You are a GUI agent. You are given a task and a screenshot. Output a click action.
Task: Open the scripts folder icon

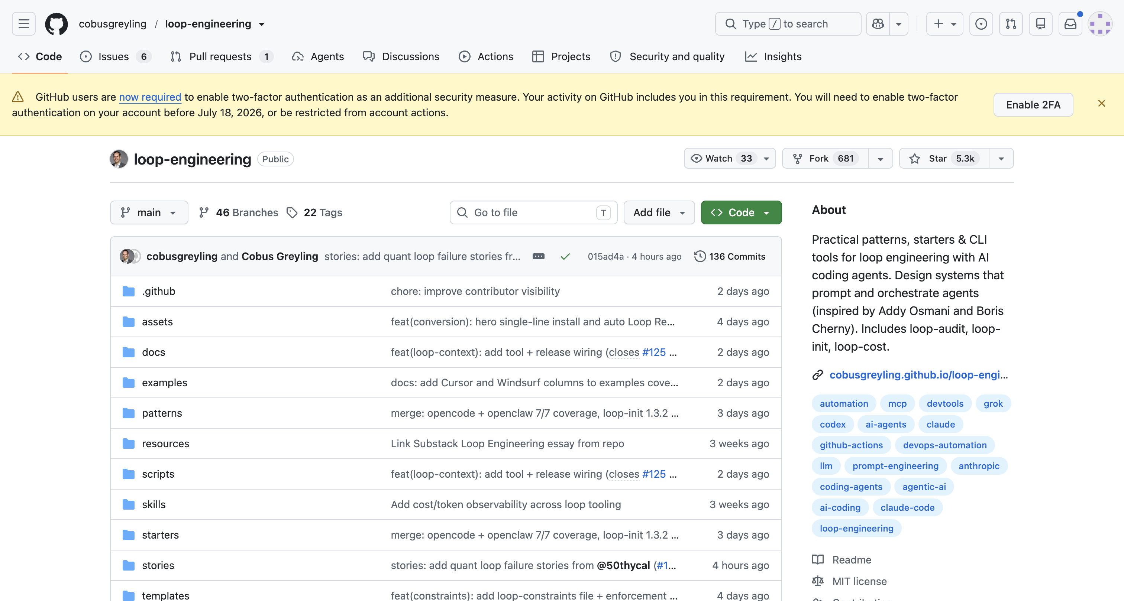[x=128, y=474]
